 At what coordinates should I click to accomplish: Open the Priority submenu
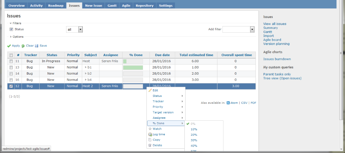[x=166, y=107]
